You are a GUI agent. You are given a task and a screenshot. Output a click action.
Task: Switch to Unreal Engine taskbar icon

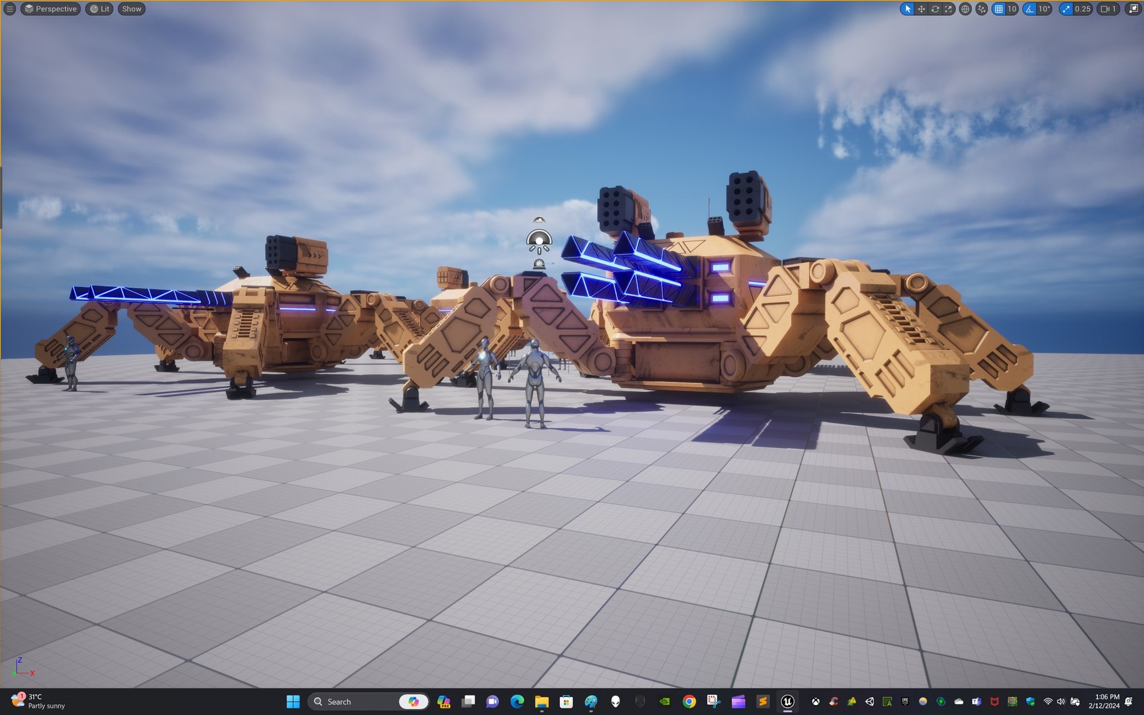[x=787, y=701]
